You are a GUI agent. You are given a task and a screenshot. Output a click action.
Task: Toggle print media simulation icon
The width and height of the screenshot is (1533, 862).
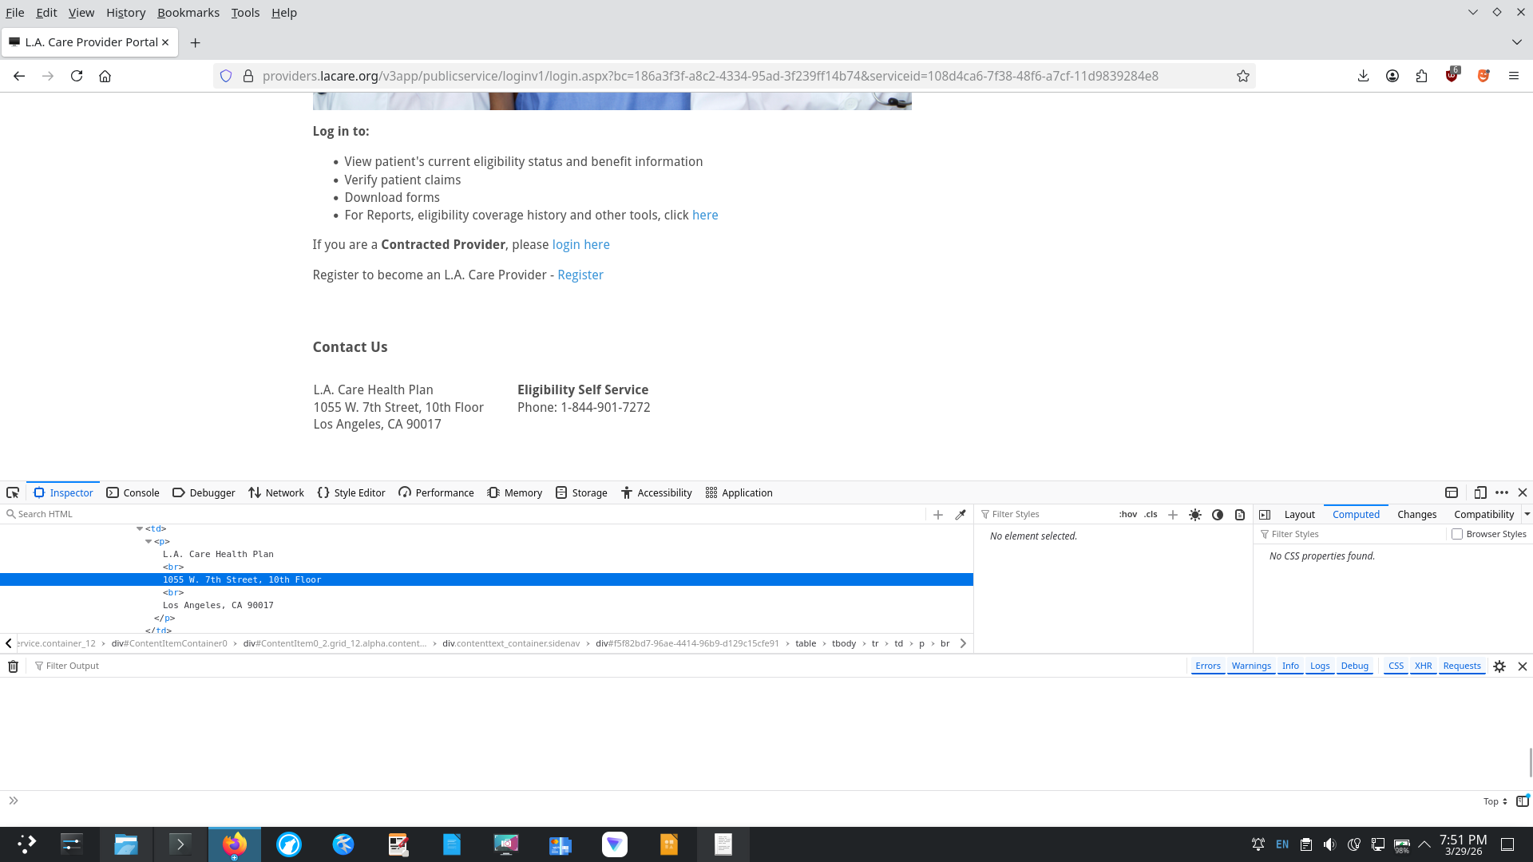coord(1240,515)
